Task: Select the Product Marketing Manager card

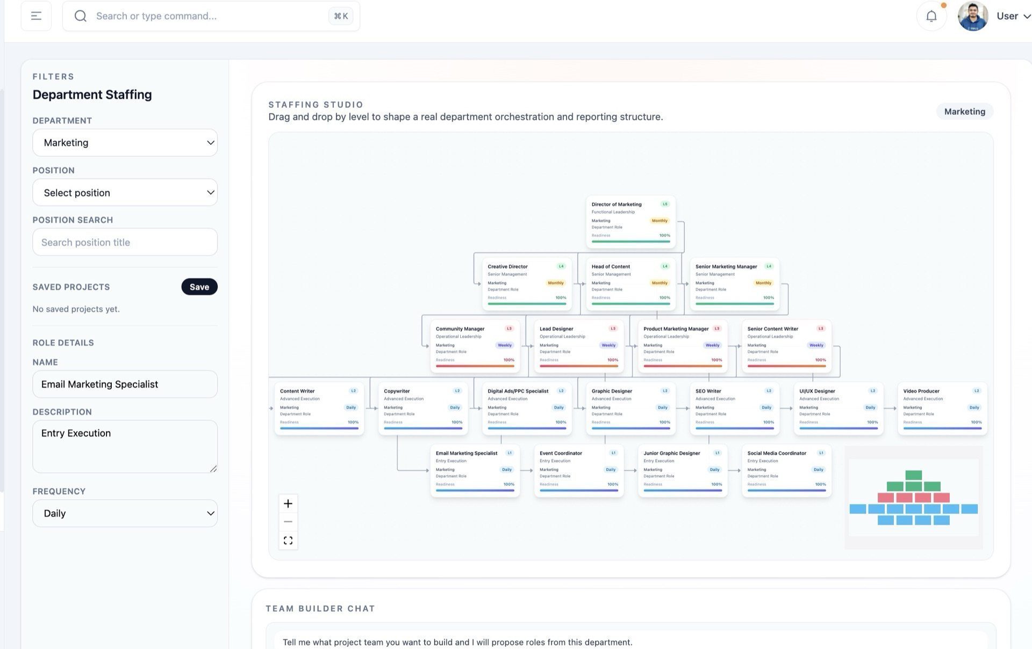Action: click(x=683, y=347)
